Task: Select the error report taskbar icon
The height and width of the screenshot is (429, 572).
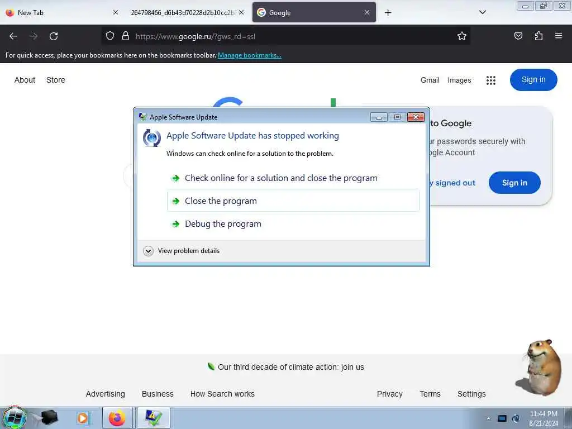Action: pyautogui.click(x=153, y=418)
